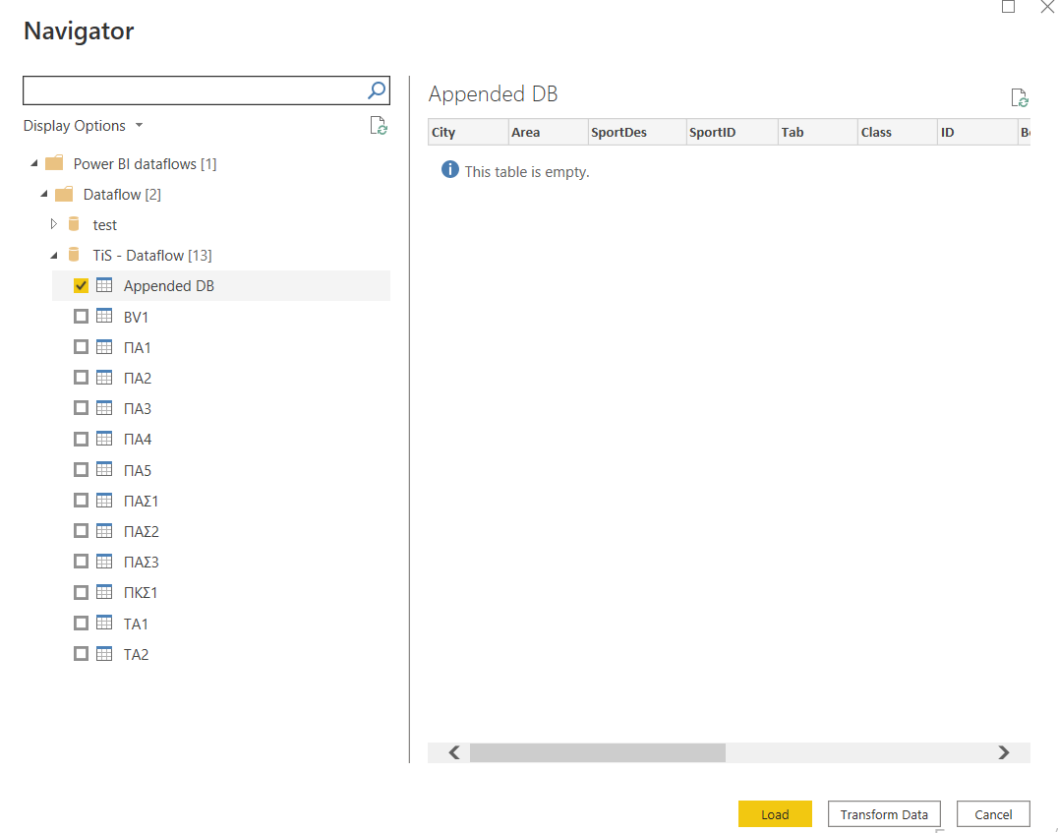Click table icon beside ΠΑ3
This screenshot has height=833, width=1058.
[x=104, y=408]
